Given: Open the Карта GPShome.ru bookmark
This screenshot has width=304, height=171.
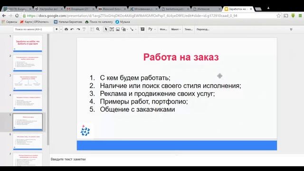Looking at the screenshot, I should coord(35,22).
